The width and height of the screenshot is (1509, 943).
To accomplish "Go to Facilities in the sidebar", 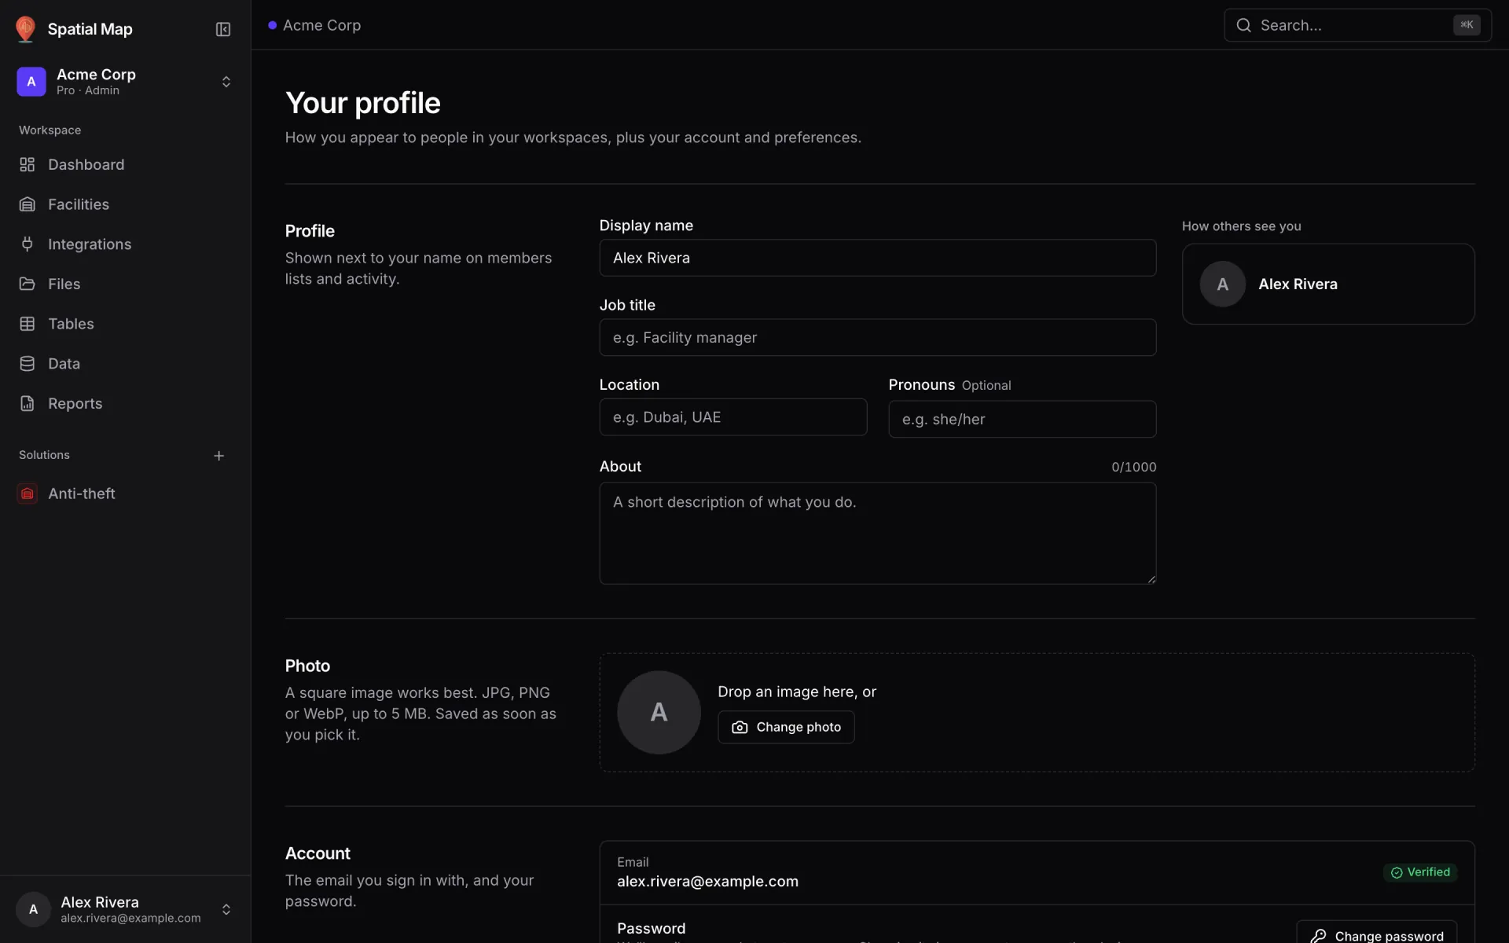I will (x=126, y=204).
